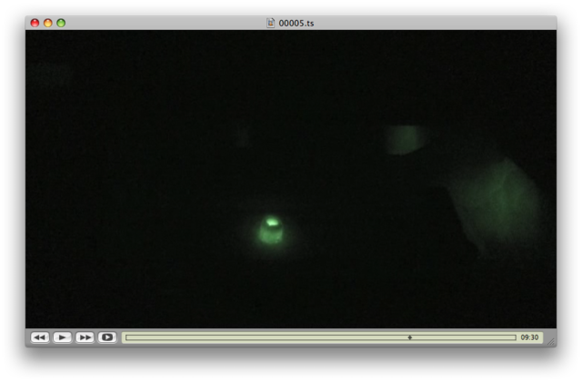
Task: Click the glowing green object in video
Action: [271, 230]
